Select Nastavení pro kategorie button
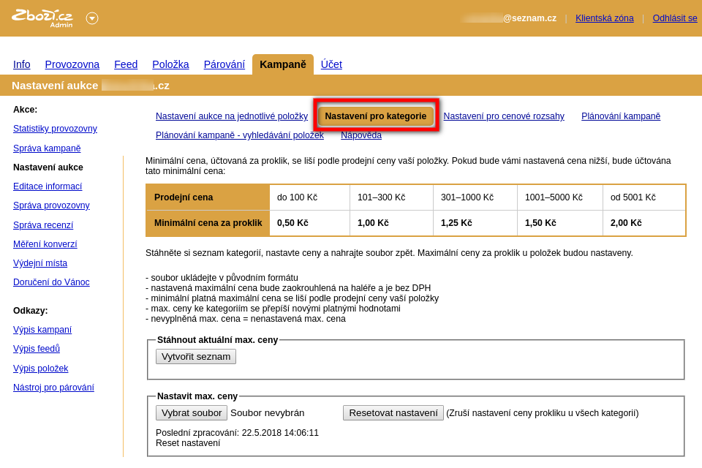 (376, 116)
